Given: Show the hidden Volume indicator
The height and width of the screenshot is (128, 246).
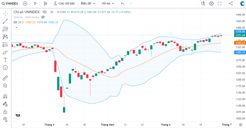Looking at the screenshot, I should click(x=43, y=17).
